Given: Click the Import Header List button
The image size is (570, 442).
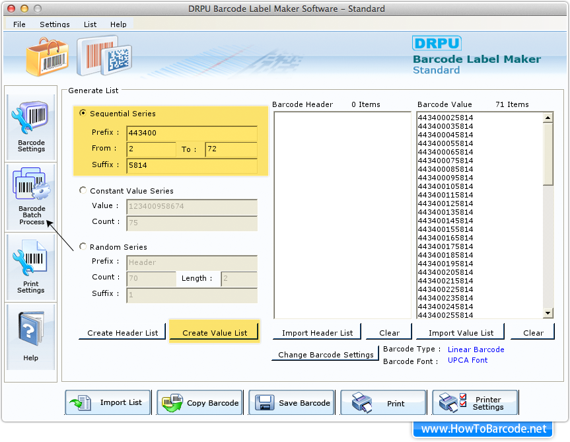Looking at the screenshot, I should [x=317, y=332].
